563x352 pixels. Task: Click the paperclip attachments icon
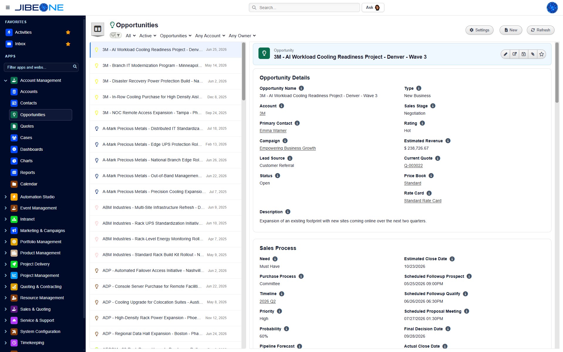click(x=532, y=54)
